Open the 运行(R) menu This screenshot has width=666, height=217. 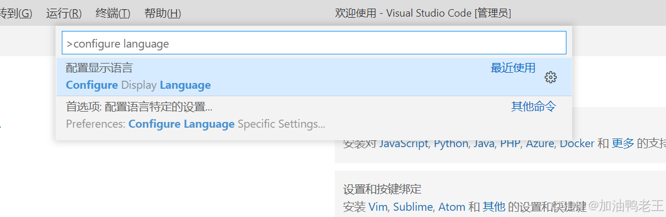[64, 14]
